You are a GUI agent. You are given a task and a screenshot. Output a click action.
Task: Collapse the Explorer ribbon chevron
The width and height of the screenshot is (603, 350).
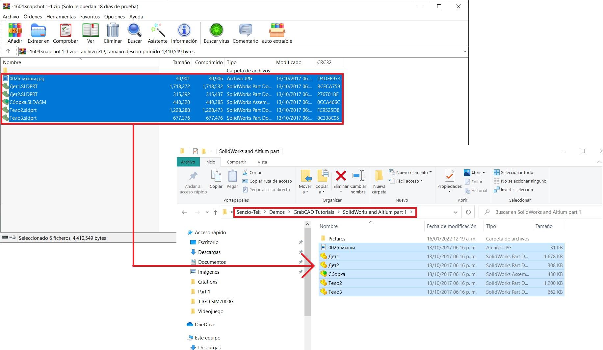599,162
